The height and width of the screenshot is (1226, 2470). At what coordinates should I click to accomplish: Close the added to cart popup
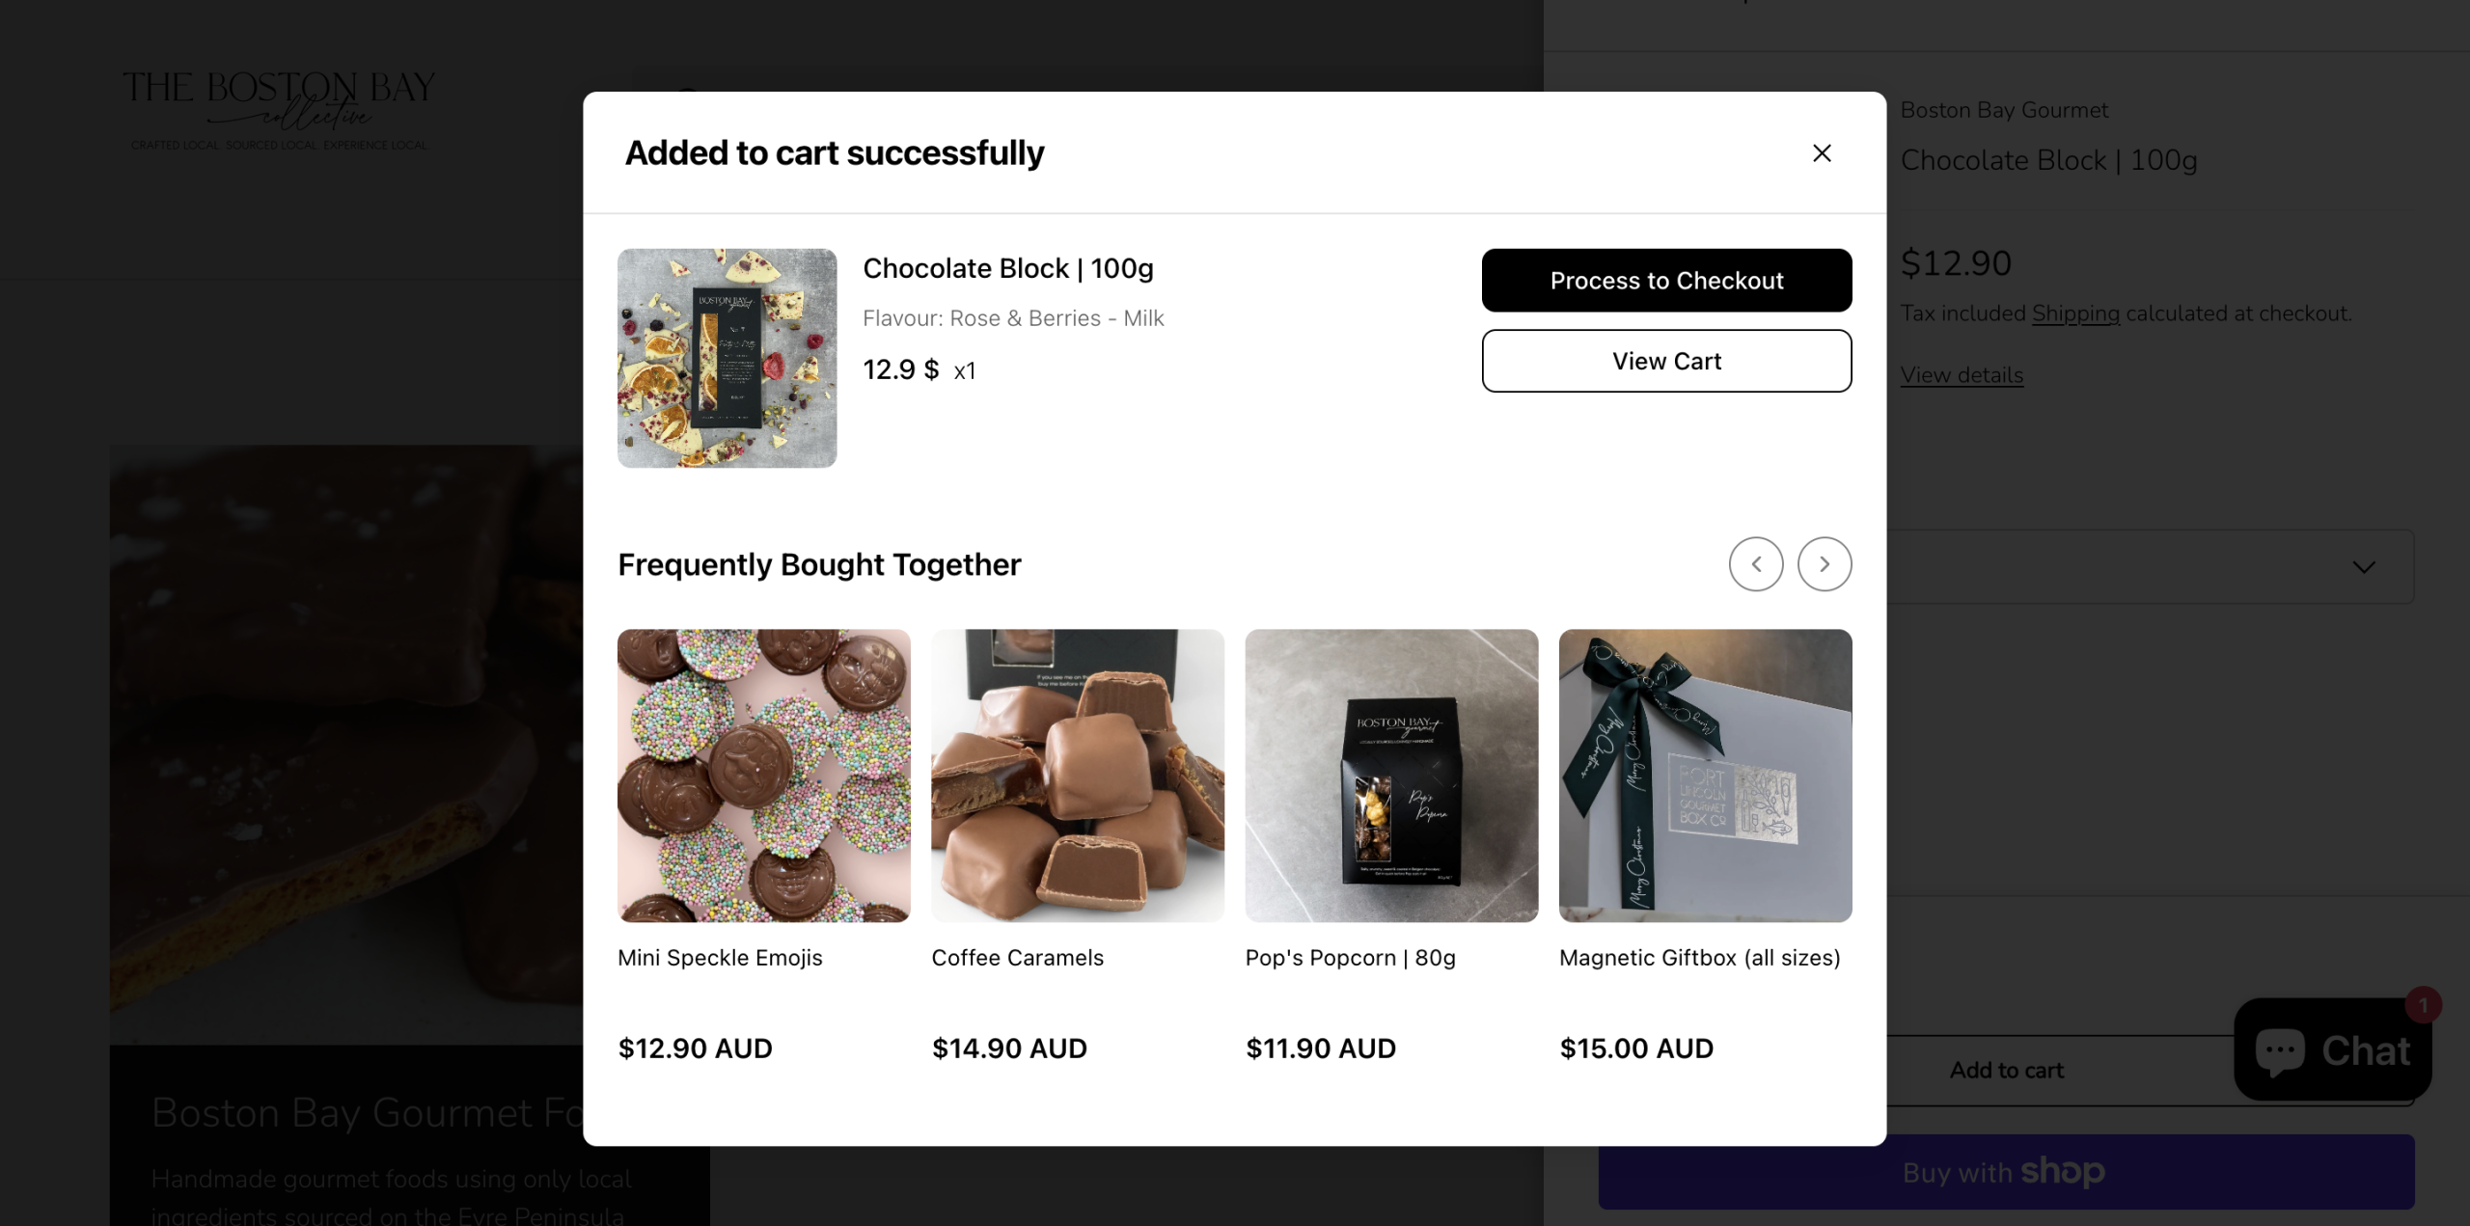pyautogui.click(x=1821, y=153)
